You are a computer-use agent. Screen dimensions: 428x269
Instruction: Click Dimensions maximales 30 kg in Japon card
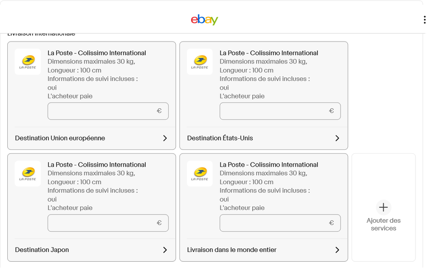[91, 173]
